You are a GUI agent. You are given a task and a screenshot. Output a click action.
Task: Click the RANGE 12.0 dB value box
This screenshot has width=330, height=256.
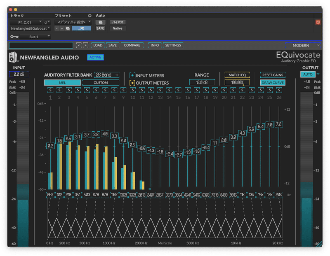coord(202,82)
